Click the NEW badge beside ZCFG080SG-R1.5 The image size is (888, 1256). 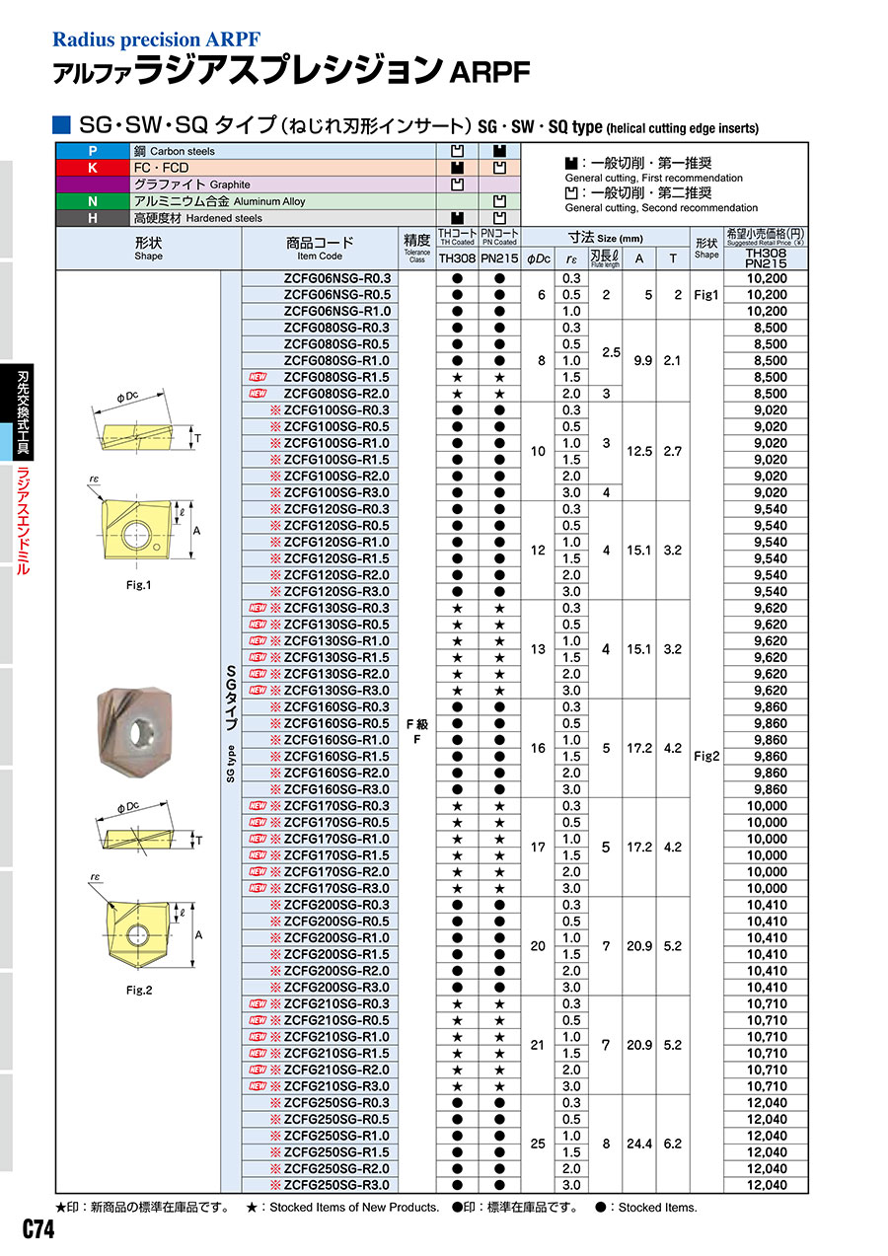[x=258, y=378]
